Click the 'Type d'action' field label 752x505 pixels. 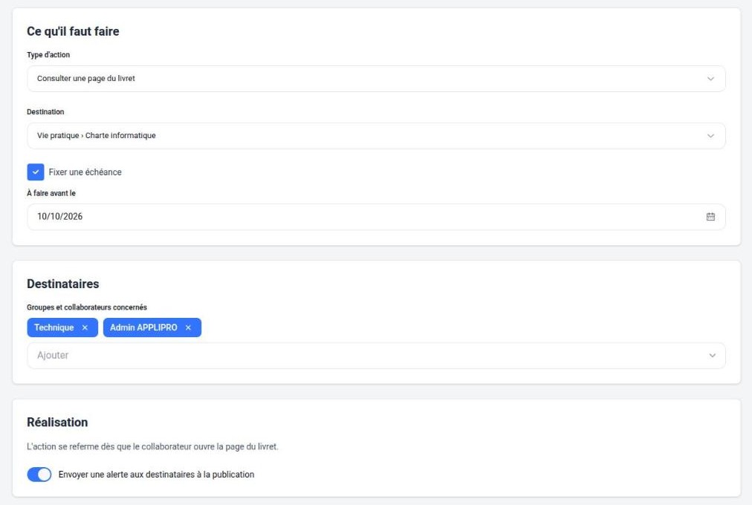pos(48,55)
